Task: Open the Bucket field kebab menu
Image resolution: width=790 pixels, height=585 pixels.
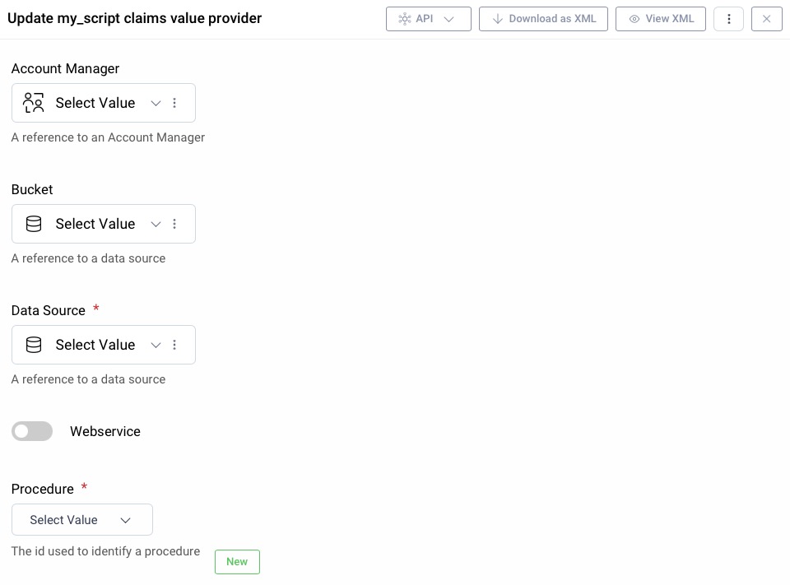Action: click(174, 224)
